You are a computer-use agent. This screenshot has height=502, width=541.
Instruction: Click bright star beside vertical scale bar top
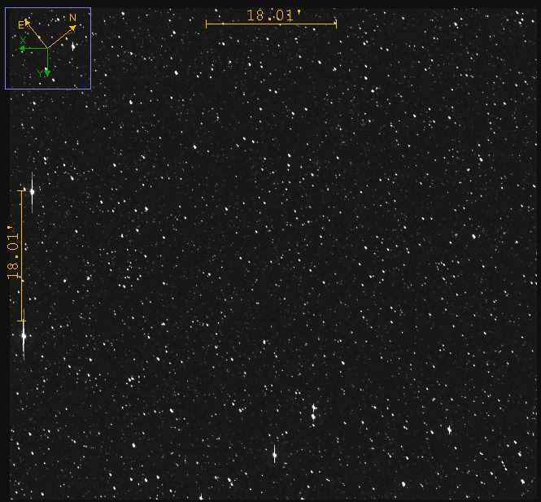33,192
